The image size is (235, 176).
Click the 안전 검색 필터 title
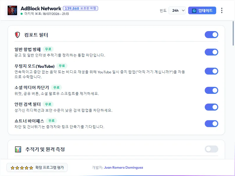coord(28,104)
